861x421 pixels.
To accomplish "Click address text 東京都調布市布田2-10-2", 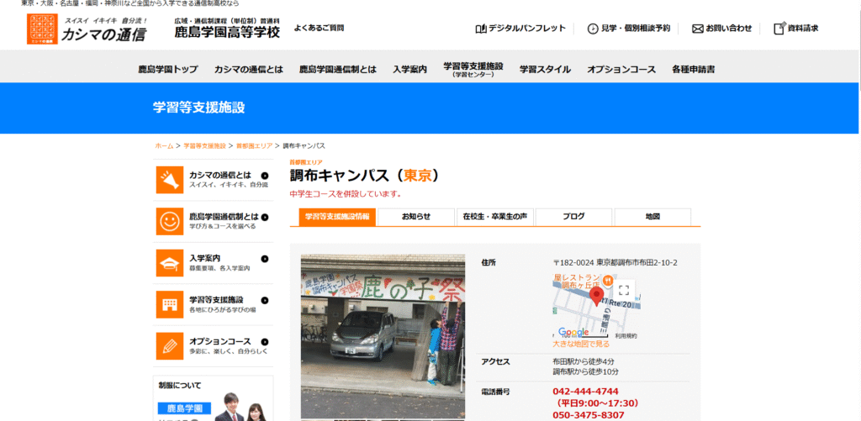I will 637,262.
